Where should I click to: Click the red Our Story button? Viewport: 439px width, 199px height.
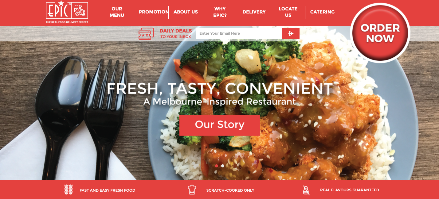pos(220,125)
